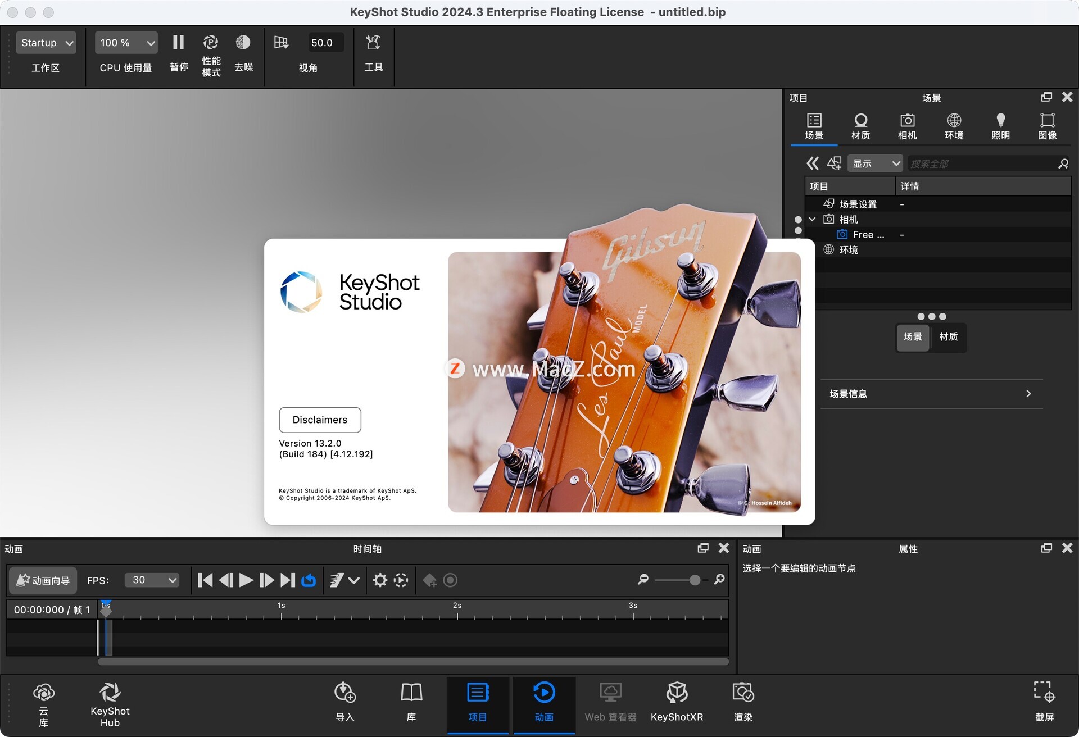This screenshot has width=1079, height=737.
Task: Click the scene search field (搜索全部)
Action: pyautogui.click(x=982, y=163)
